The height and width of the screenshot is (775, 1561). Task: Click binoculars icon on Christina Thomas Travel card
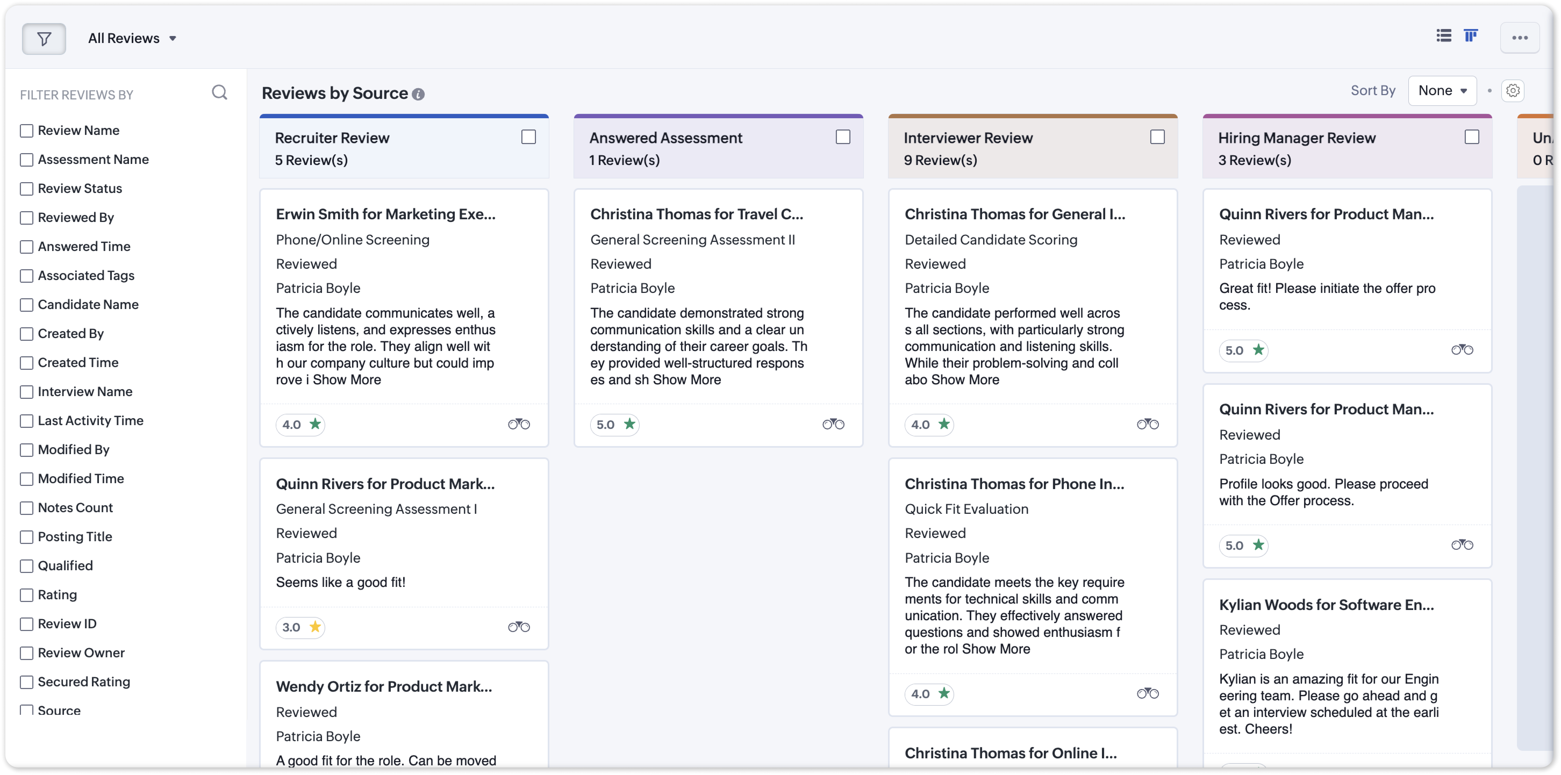tap(833, 424)
